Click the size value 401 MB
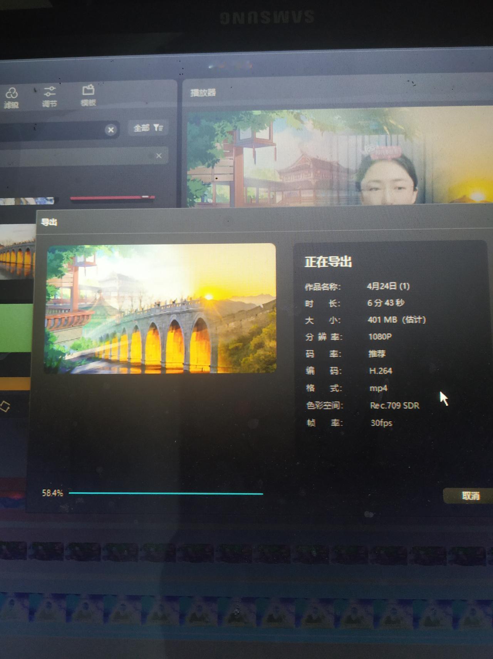This screenshot has height=659, width=493. (x=397, y=320)
